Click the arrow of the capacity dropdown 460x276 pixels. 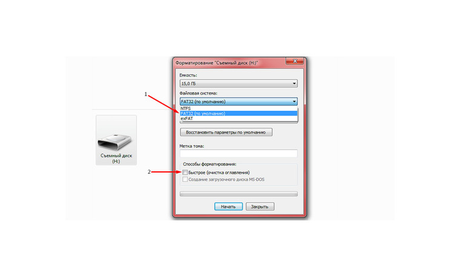(294, 84)
